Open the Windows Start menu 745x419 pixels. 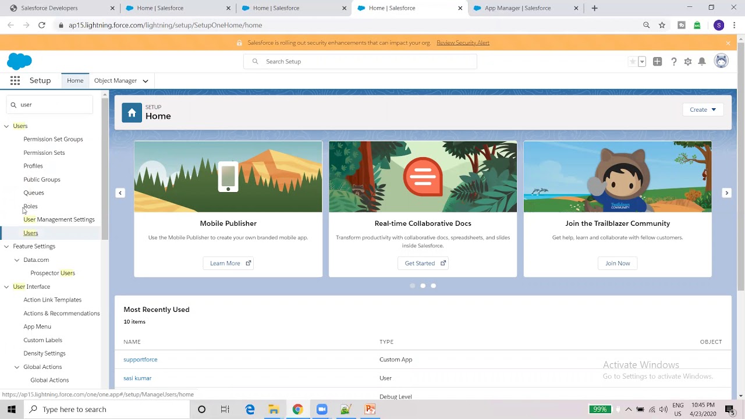click(x=12, y=409)
